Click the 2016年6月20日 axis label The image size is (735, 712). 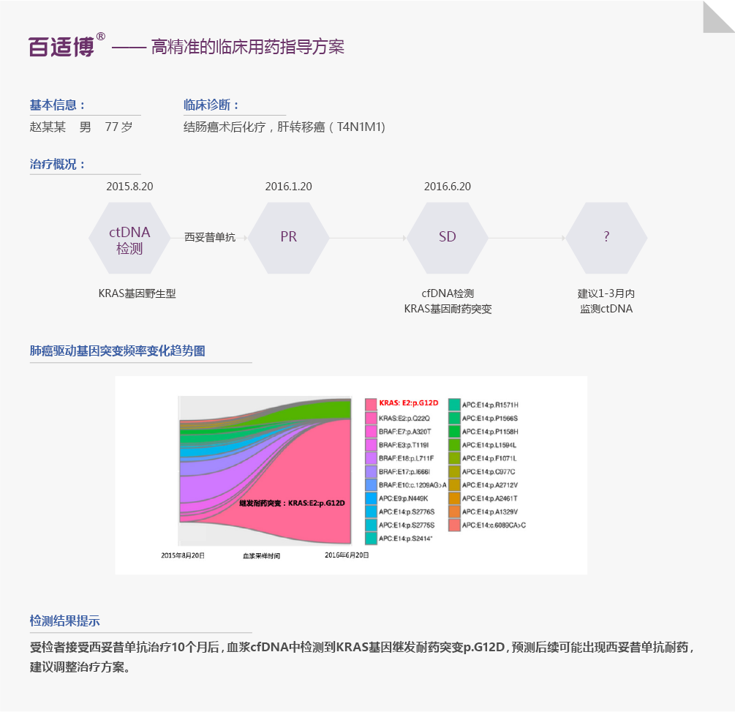(x=347, y=555)
